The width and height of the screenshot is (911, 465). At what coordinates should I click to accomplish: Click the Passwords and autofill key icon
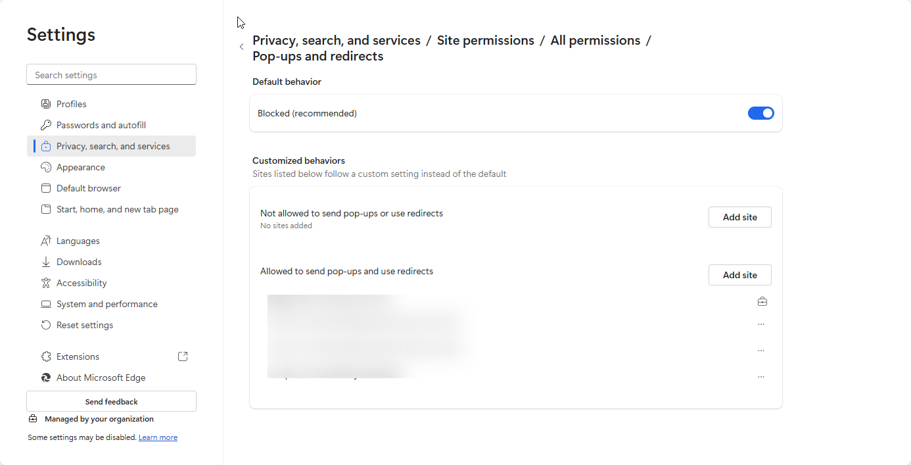coord(46,125)
